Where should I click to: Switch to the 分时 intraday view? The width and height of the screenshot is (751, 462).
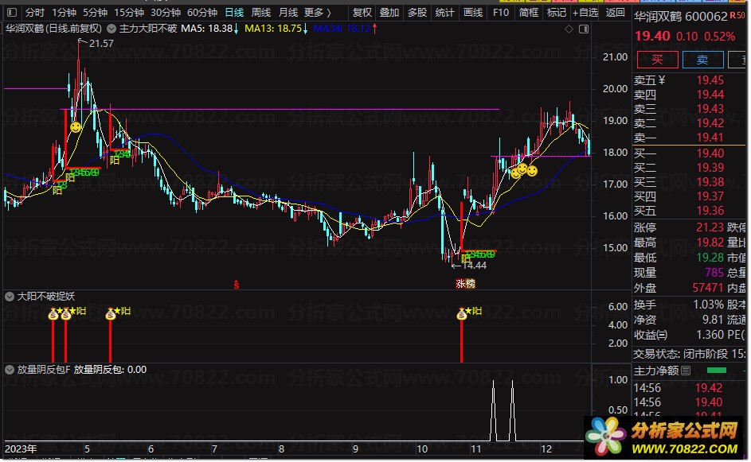point(34,13)
